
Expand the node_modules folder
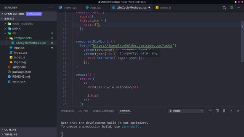(x=5, y=24)
